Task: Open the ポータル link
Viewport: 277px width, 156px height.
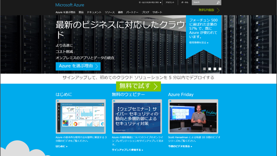Action: tap(185, 3)
